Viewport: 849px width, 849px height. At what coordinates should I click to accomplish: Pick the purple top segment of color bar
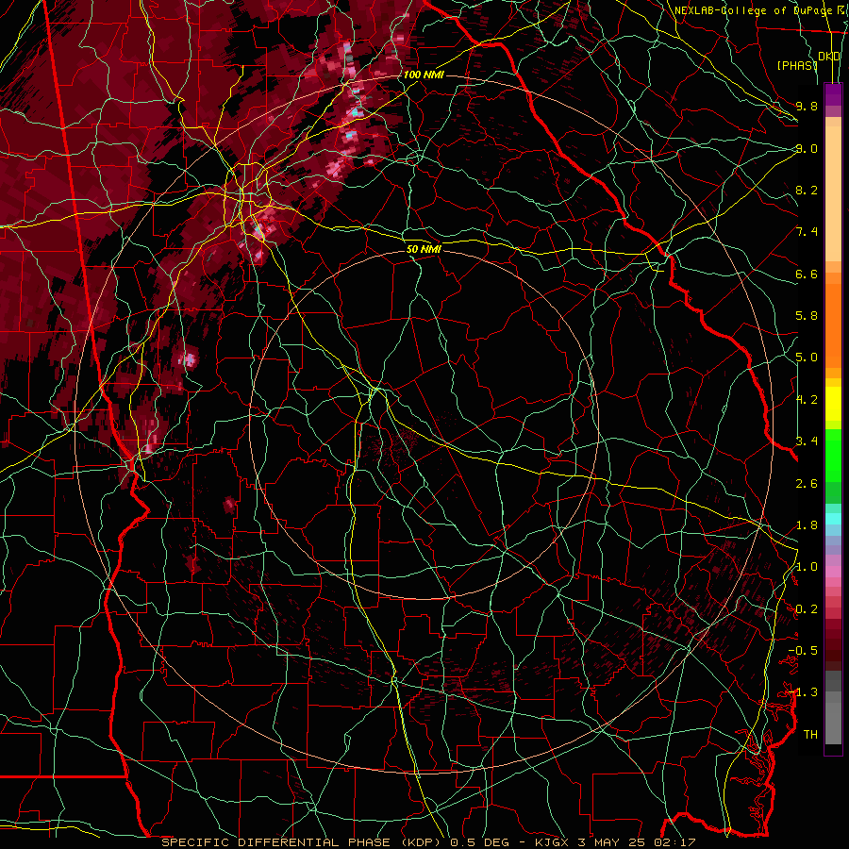tap(833, 93)
